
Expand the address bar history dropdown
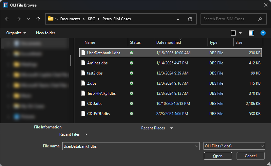(178, 19)
